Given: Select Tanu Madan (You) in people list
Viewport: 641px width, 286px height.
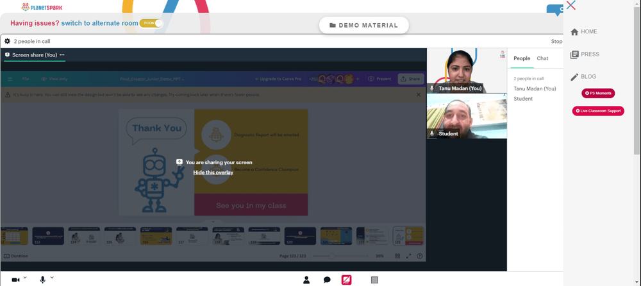Looking at the screenshot, I should coord(535,88).
